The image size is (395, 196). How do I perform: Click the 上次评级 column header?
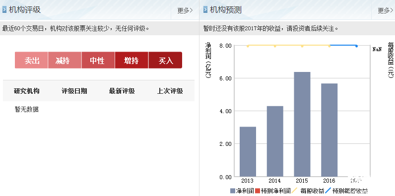pyautogui.click(x=170, y=91)
